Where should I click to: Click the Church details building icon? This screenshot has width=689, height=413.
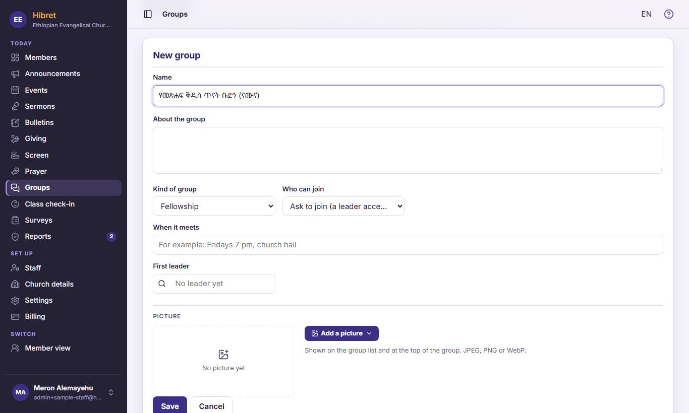pyautogui.click(x=15, y=284)
